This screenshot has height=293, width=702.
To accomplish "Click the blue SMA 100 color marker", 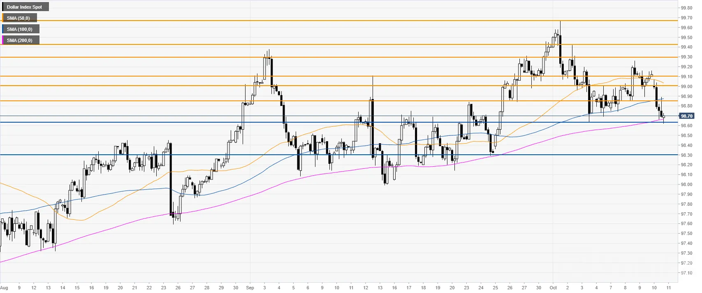I will coord(3,29).
